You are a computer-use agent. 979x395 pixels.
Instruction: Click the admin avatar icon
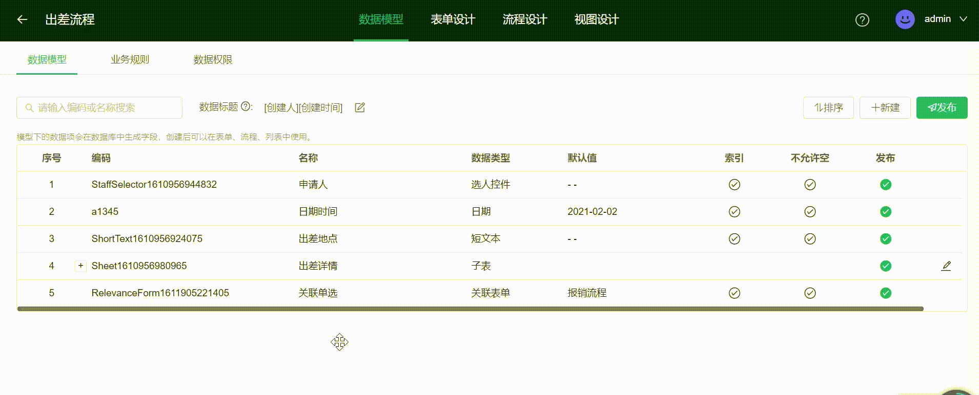click(905, 19)
